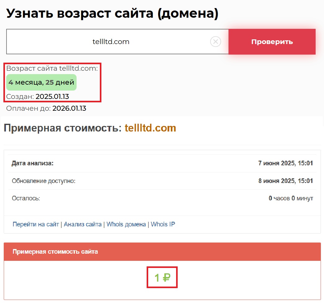This screenshot has height=303, width=324.
Task: Click the Осталось row label
Action: [26, 198]
